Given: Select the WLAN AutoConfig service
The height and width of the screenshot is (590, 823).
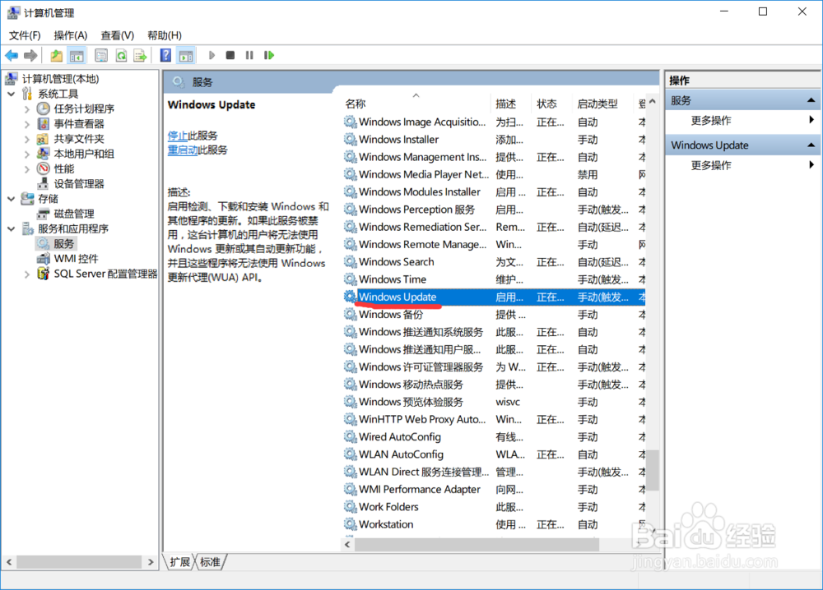Looking at the screenshot, I should [401, 454].
